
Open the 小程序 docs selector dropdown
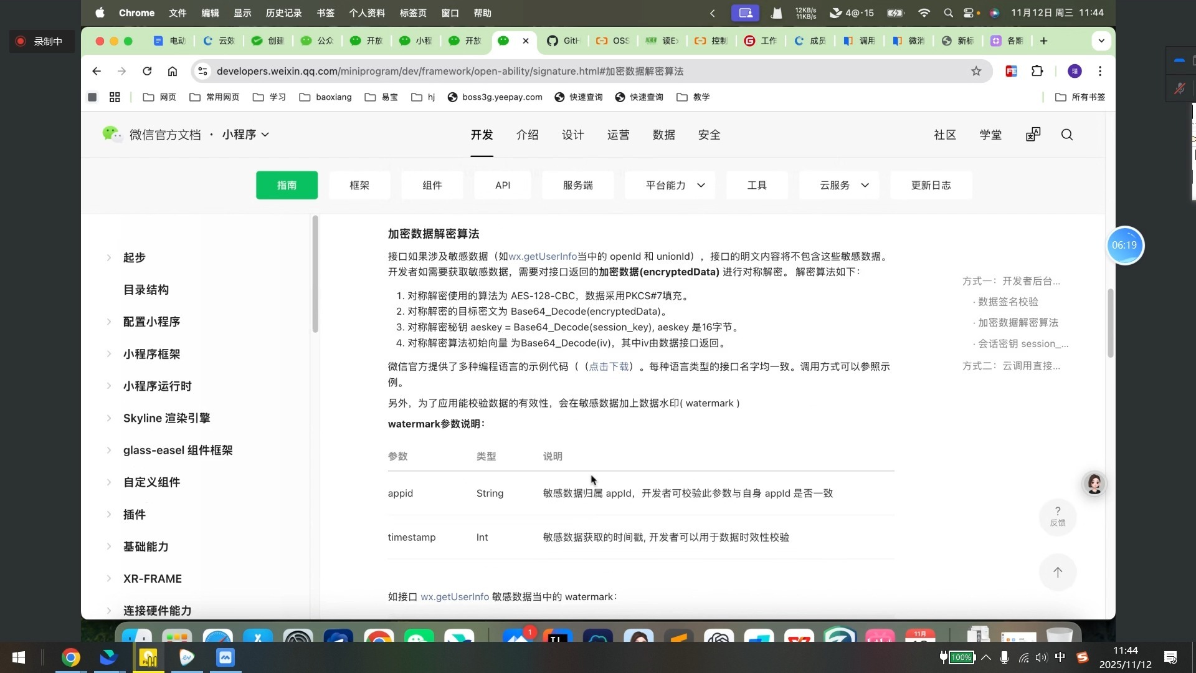[x=245, y=135]
